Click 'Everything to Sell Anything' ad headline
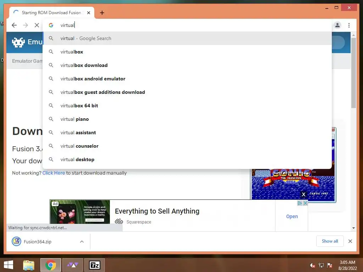The image size is (363, 272). click(157, 211)
